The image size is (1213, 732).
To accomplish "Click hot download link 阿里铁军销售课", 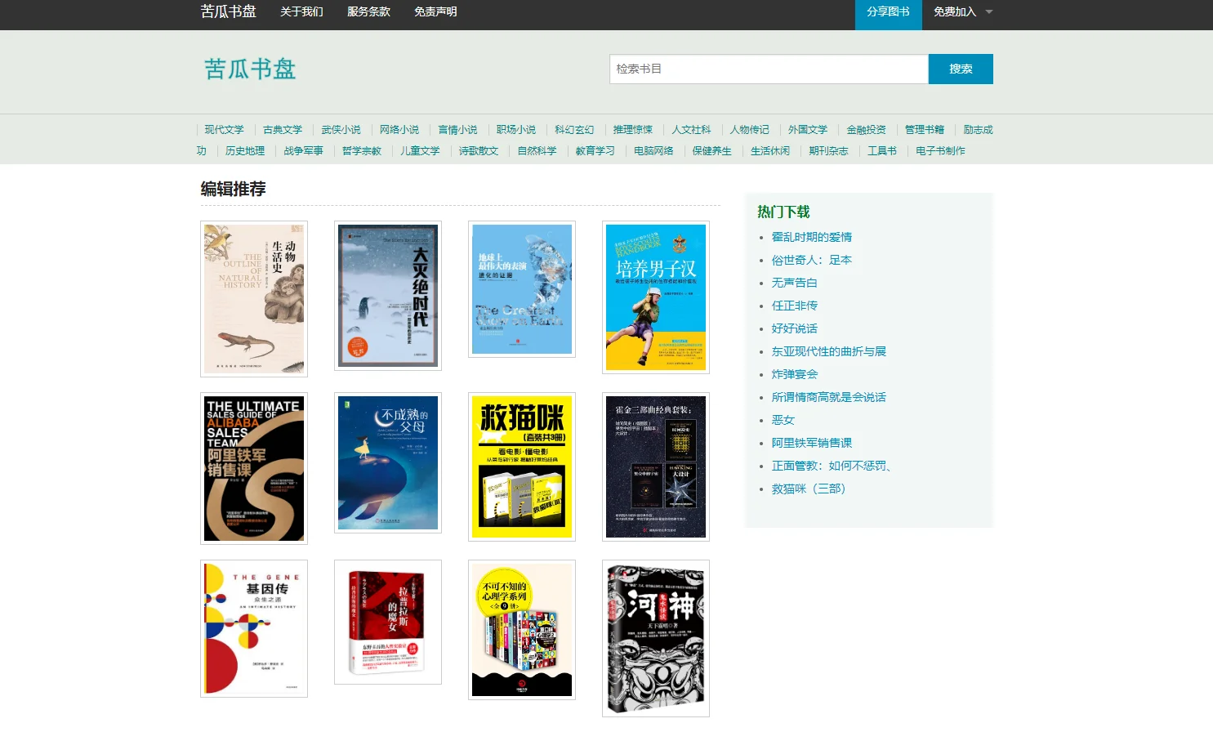I will [x=812, y=443].
